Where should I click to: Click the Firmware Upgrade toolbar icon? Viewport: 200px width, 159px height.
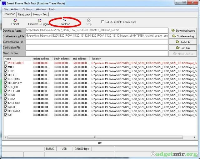(40, 20)
